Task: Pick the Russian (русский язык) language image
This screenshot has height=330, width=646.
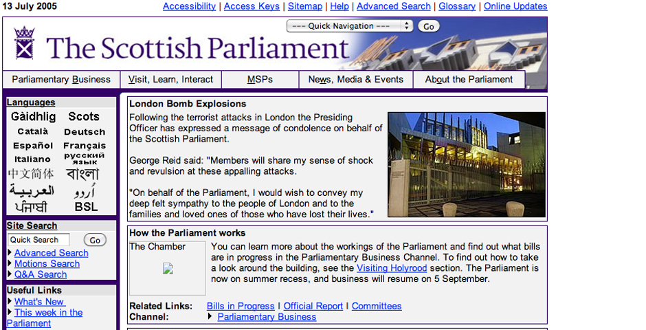Action: 85,159
